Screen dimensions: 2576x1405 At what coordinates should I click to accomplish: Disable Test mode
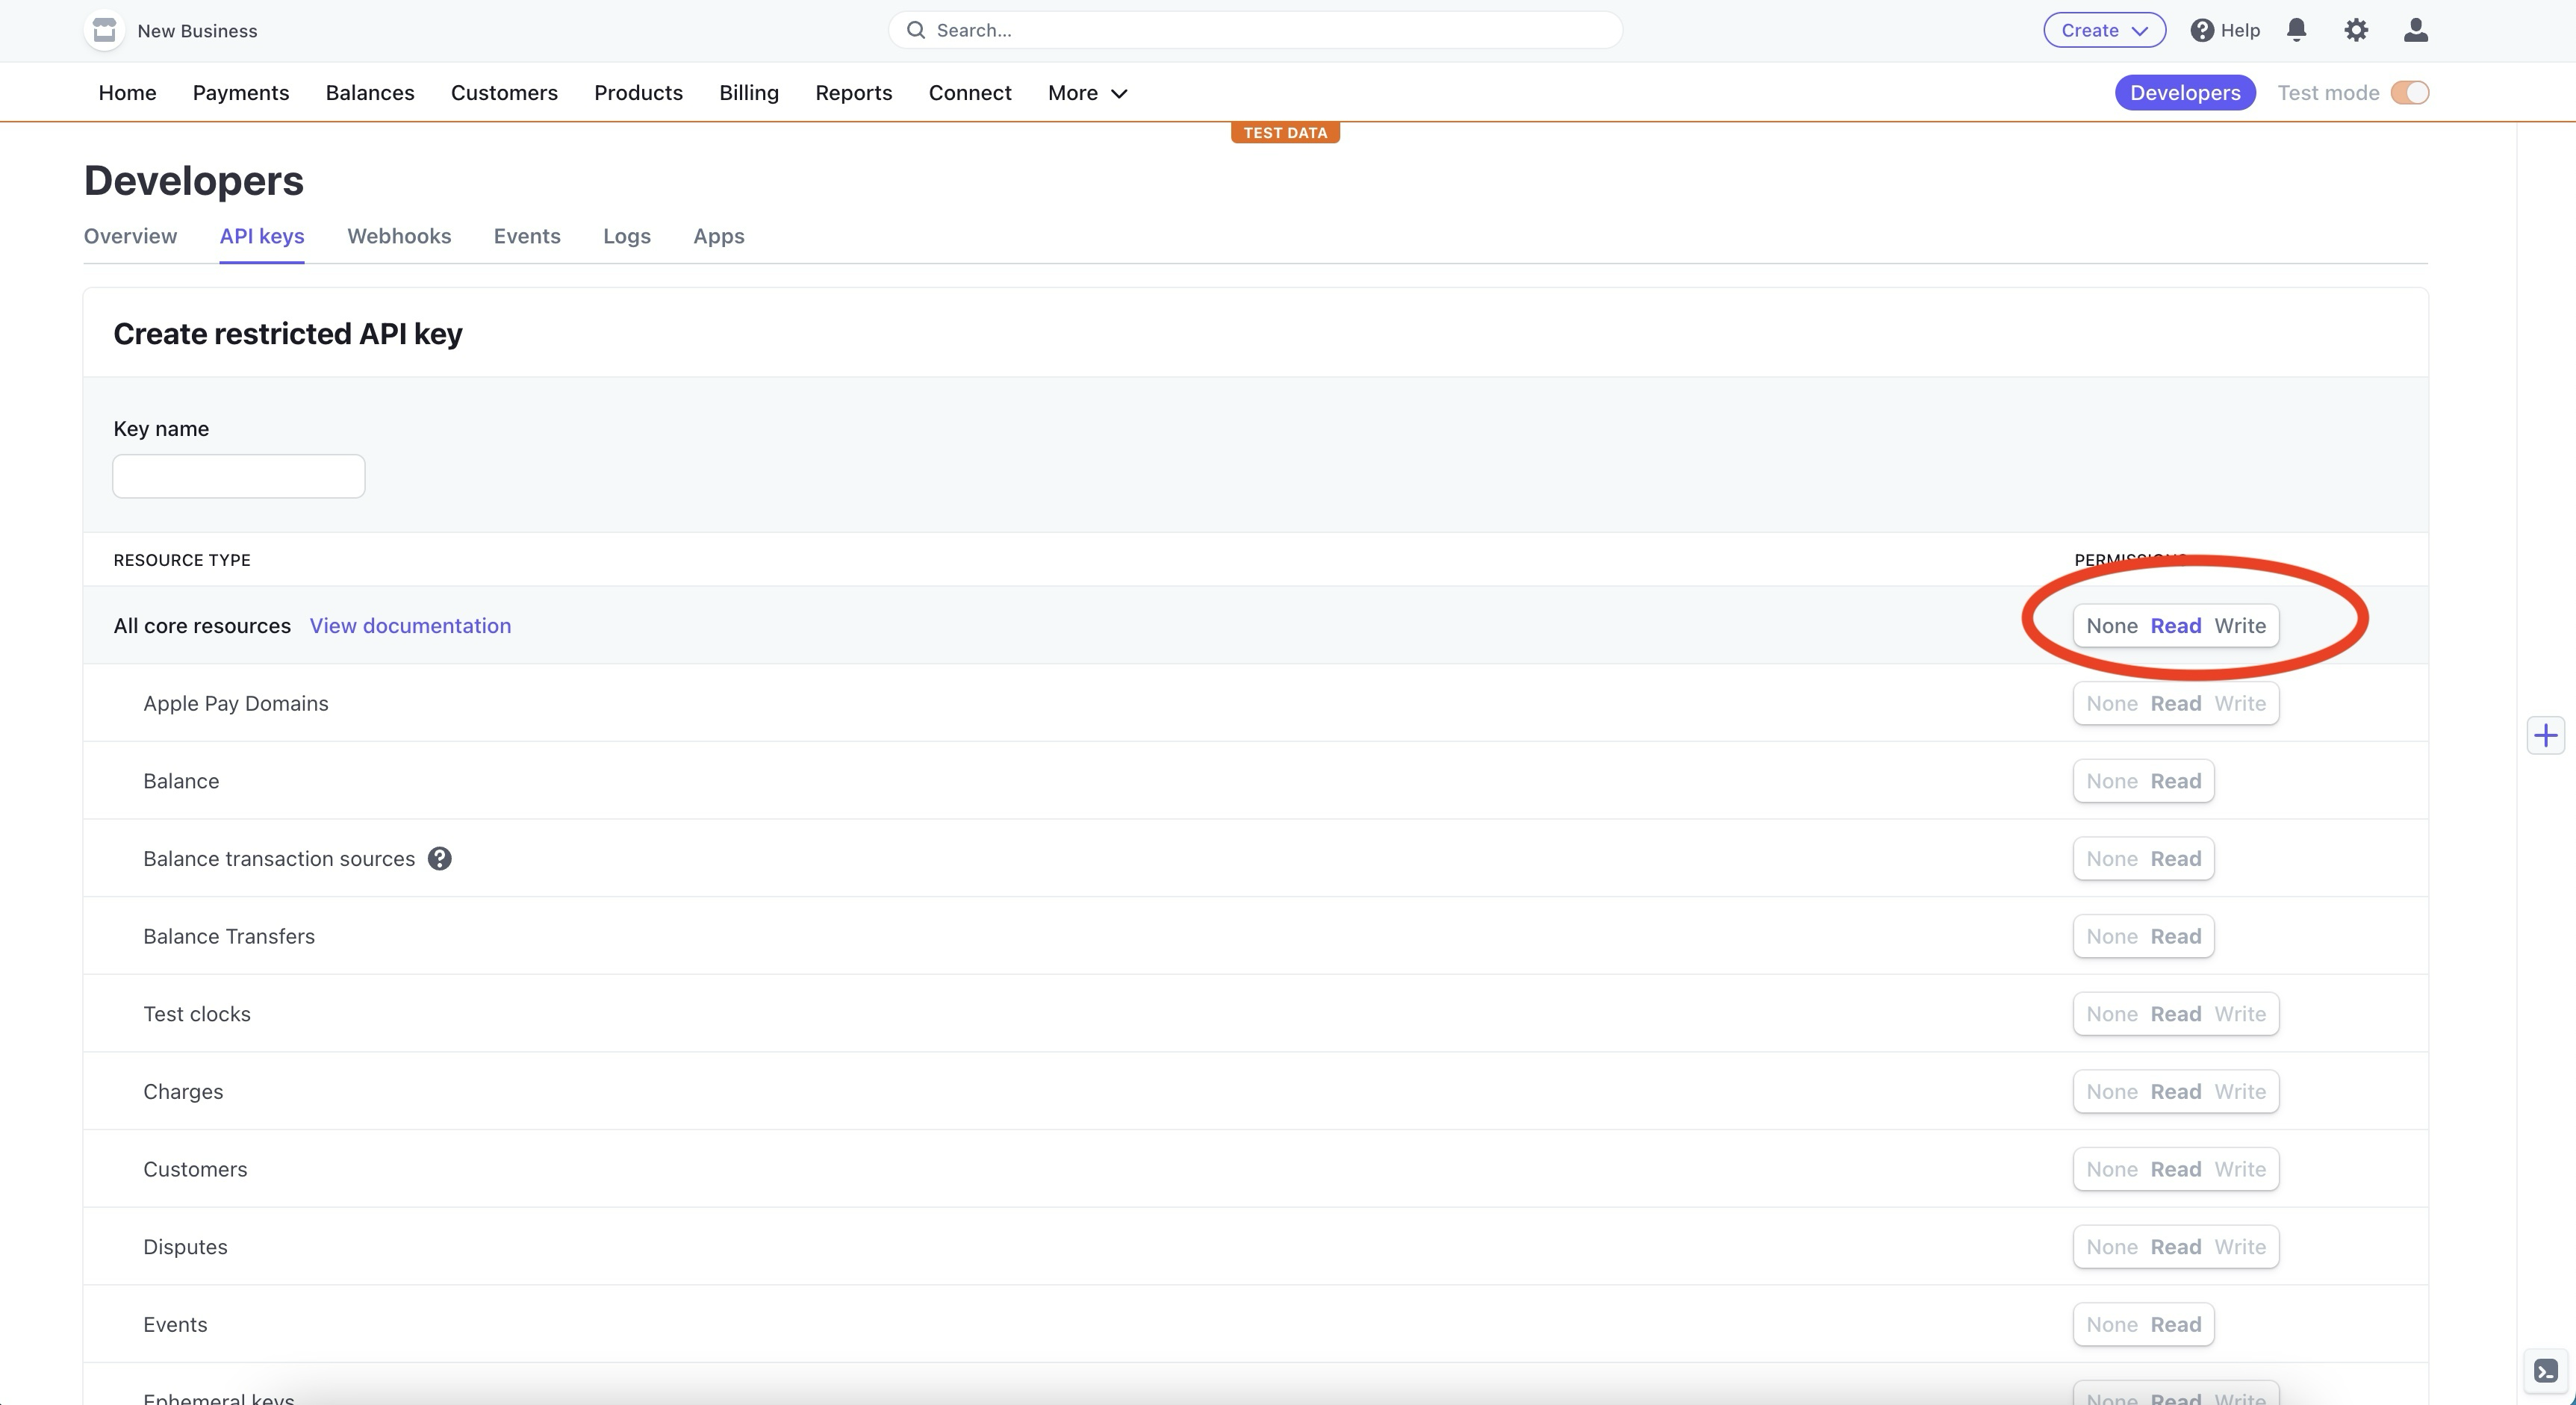(x=2410, y=92)
